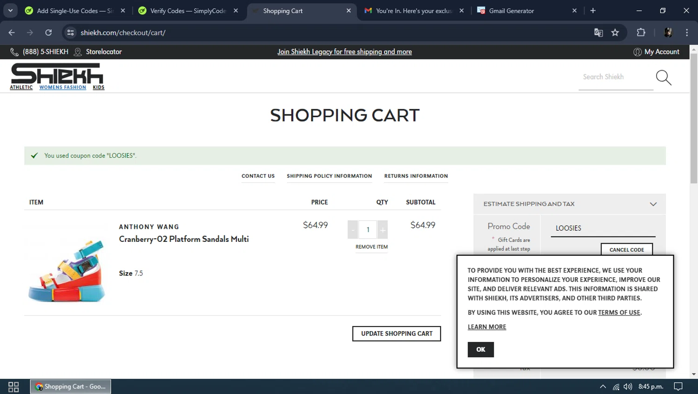Image resolution: width=698 pixels, height=394 pixels.
Task: Click Join Shiekh Legacy free shipping banner
Action: 344,52
